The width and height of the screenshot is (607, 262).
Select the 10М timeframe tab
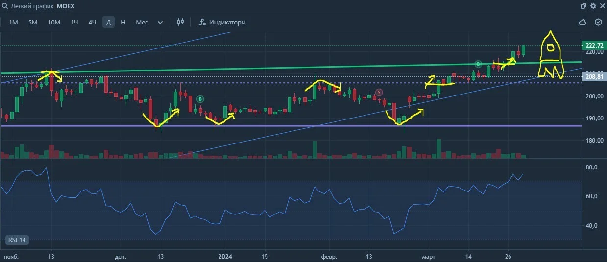tap(54, 22)
